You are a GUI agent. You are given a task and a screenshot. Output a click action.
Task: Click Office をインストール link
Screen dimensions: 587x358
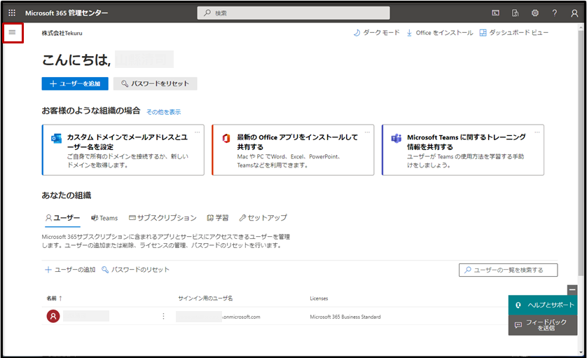click(x=439, y=33)
